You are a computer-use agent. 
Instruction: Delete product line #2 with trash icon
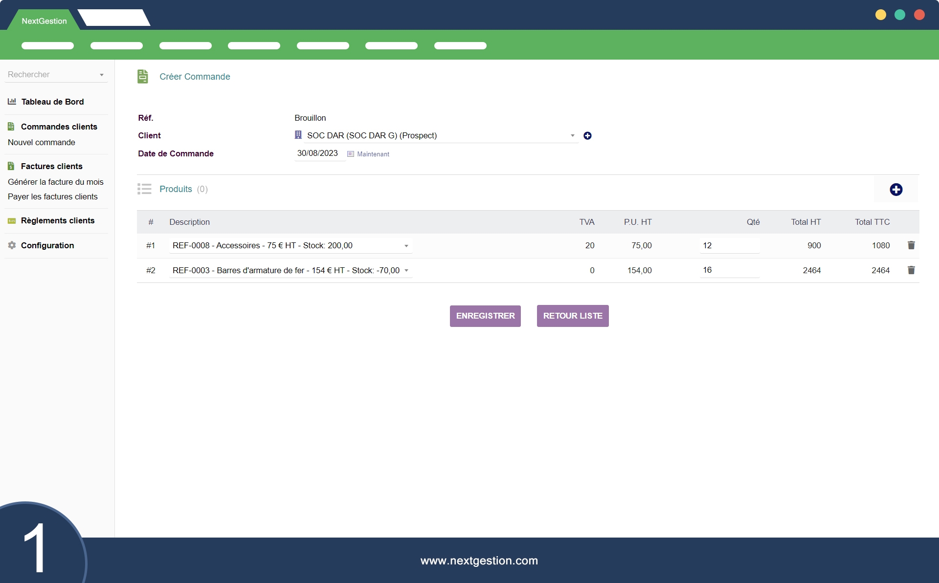tap(911, 270)
